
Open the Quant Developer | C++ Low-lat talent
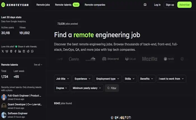(25, 105)
